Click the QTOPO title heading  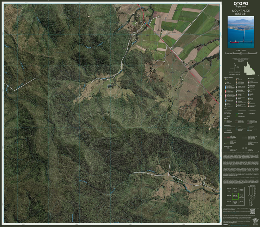point(241,3)
